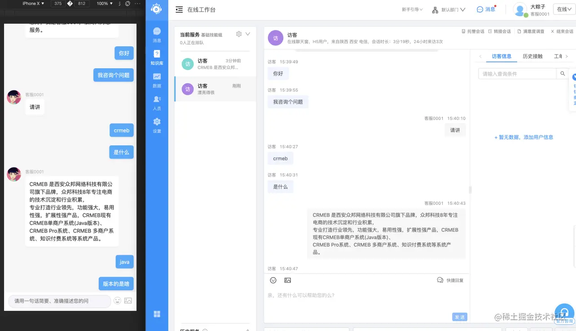Open the 知识库 knowledge base sidebar icon
The height and width of the screenshot is (331, 576).
[157, 57]
